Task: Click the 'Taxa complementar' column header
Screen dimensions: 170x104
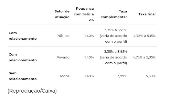Action: click(114, 14)
